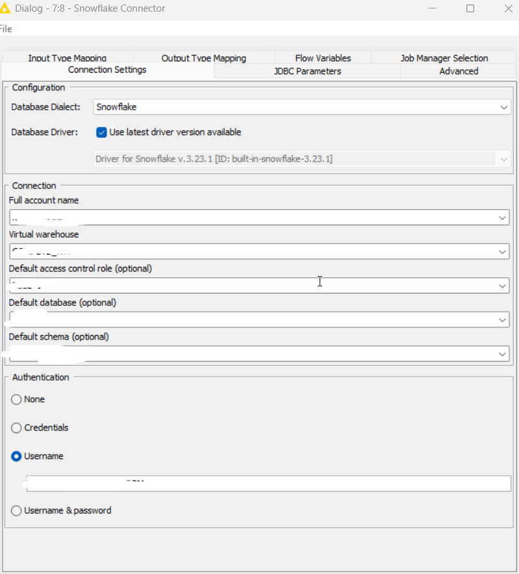Open the Output Type Mapping tab

point(203,58)
